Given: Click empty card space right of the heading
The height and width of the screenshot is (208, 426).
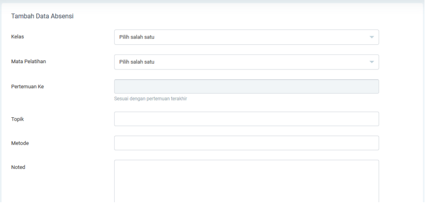Looking at the screenshot, I should click(251, 16).
